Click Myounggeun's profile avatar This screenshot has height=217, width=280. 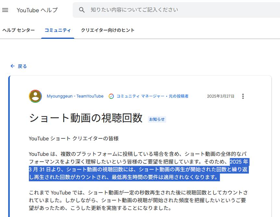tap(35, 96)
